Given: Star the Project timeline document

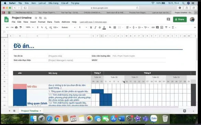Looking at the screenshot, I should 36,18.
